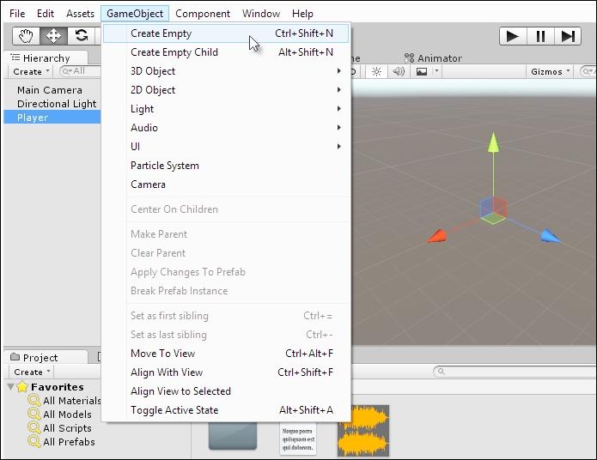Image resolution: width=597 pixels, height=460 pixels.
Task: Expand the 3D Object submenu
Action: [x=226, y=71]
